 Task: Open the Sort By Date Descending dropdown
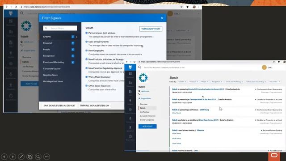256,82
